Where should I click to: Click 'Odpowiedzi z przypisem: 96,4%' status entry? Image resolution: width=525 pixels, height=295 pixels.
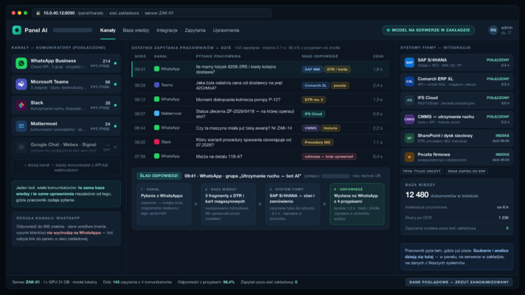coord(206,282)
